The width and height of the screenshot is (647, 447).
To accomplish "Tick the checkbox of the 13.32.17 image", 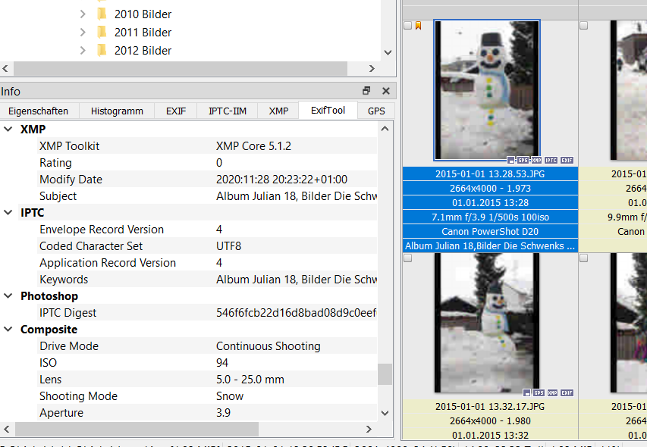I will tap(408, 258).
